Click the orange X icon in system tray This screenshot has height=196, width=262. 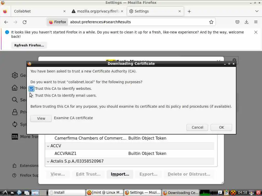(x=233, y=193)
